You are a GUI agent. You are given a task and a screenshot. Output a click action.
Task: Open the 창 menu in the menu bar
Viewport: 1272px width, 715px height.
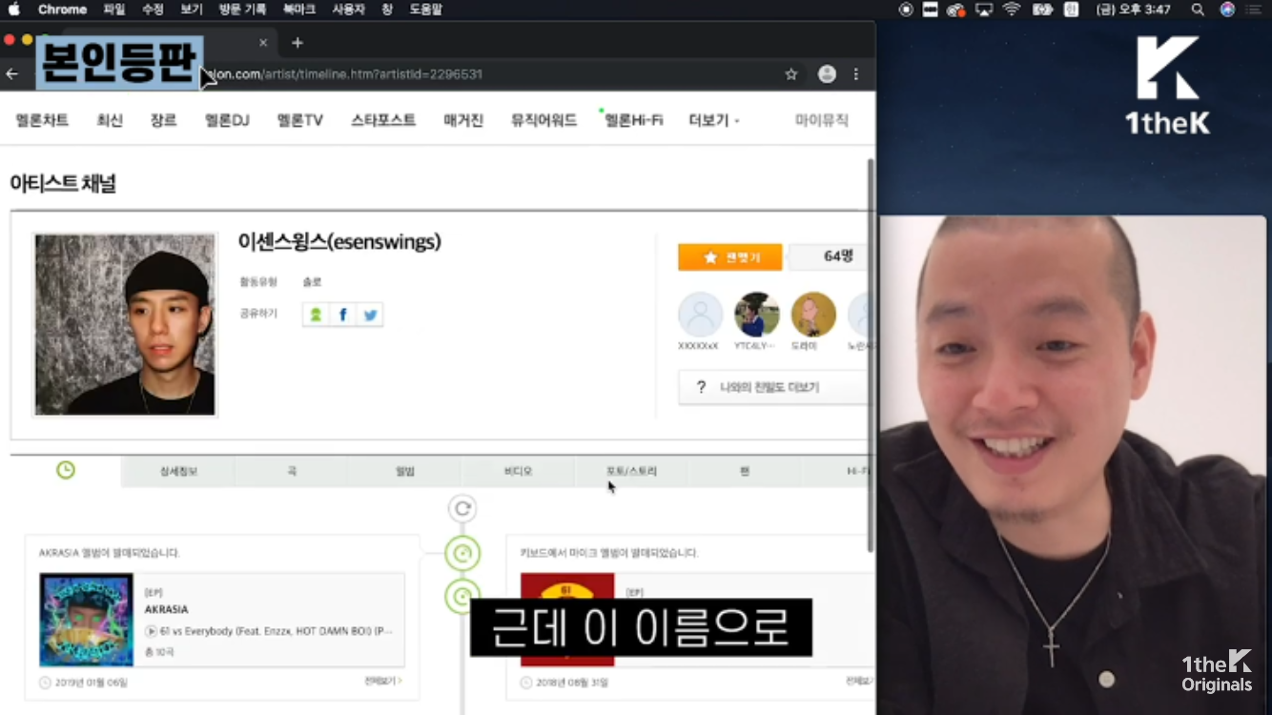[x=387, y=10]
